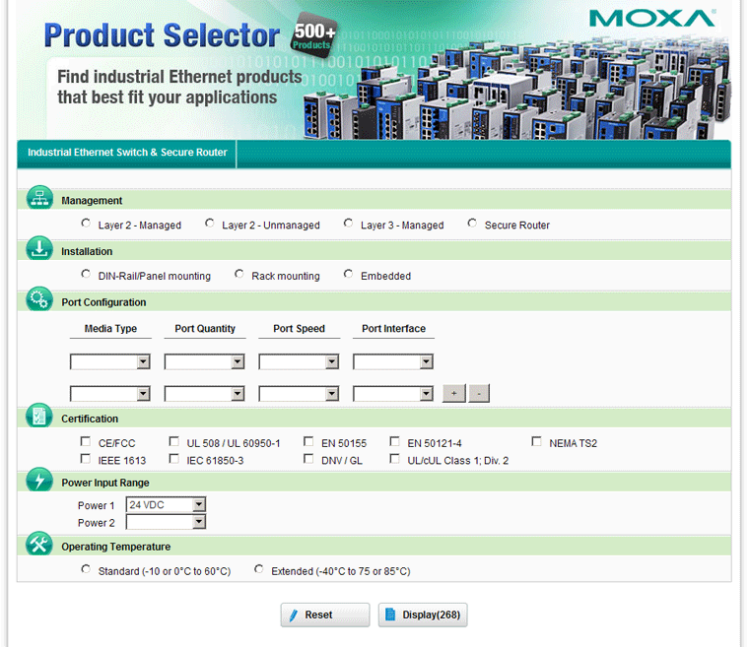Click the Certification section checklist icon
This screenshot has width=749, height=647.
38,417
